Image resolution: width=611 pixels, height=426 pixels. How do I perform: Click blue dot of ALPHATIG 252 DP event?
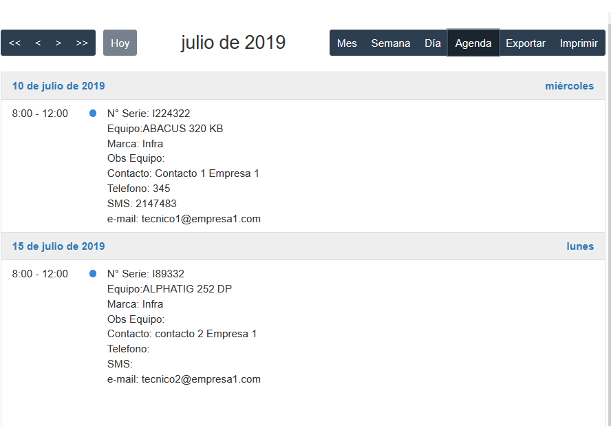[x=93, y=274]
